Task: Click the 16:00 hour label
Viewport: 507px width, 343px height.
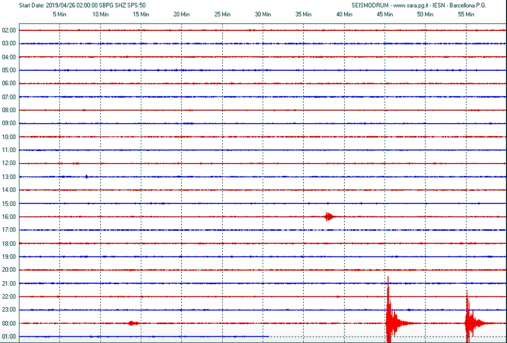Action: [9, 217]
